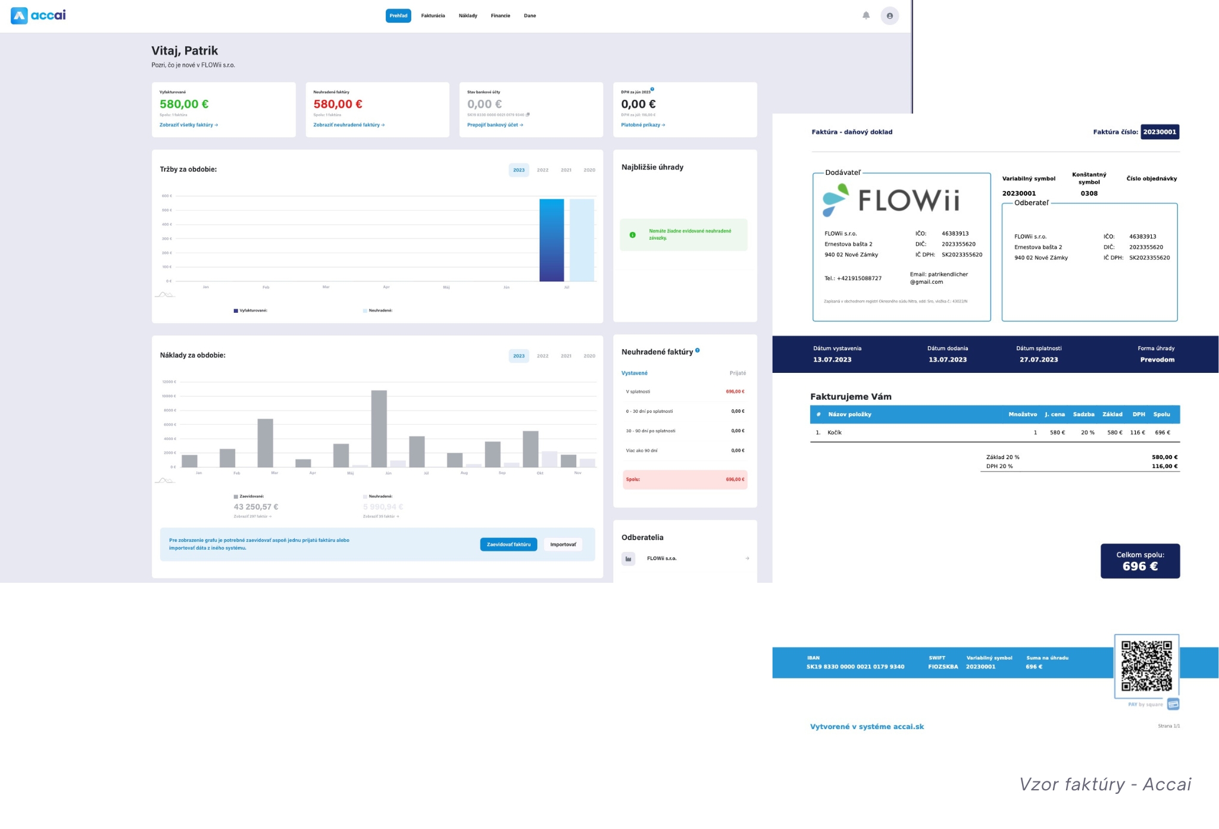1219x829 pixels.
Task: Toggle the Zaevidované legend in the Náklady chart
Action: click(249, 496)
